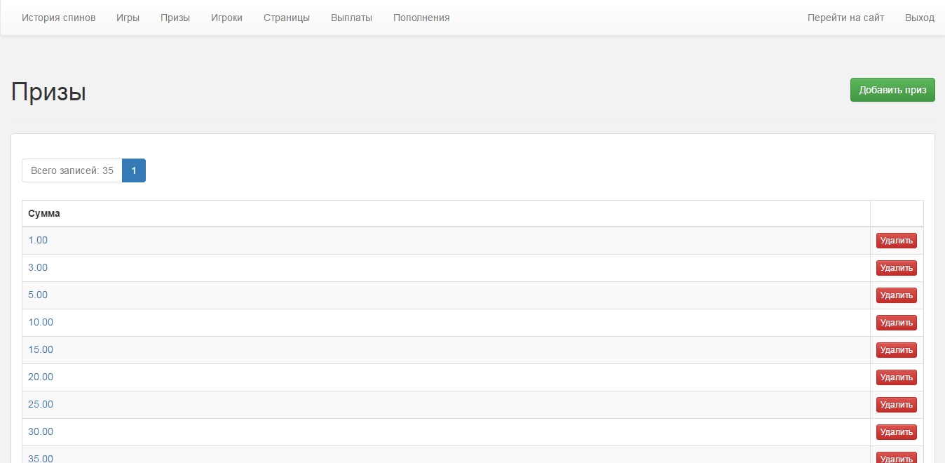Delete the 3.00 prize
Viewport: 945px width, 463px height.
pyautogui.click(x=896, y=268)
